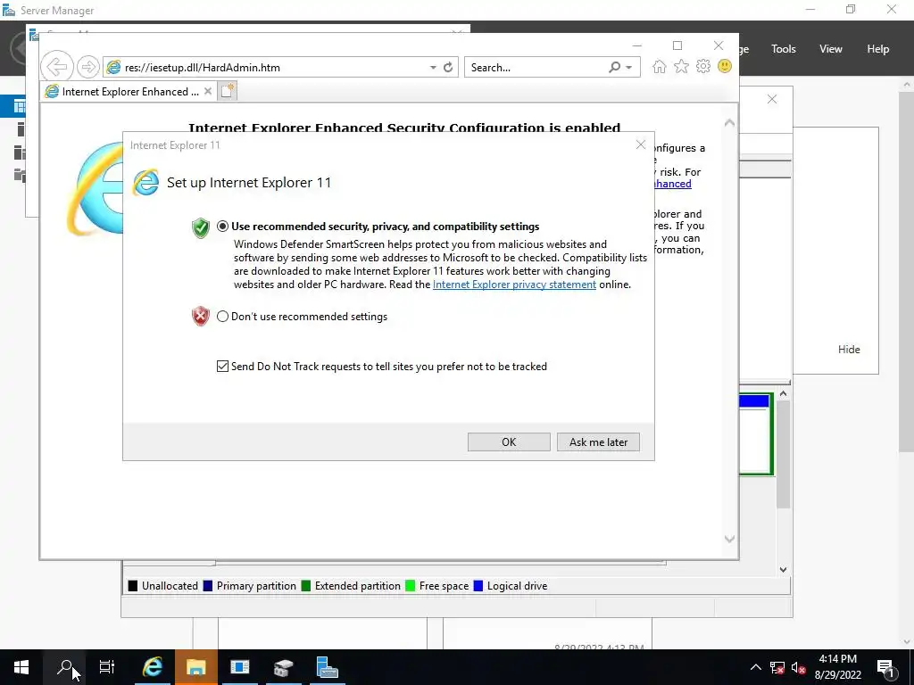
Task: Click the Primary partition legend swatch
Action: pos(207,586)
